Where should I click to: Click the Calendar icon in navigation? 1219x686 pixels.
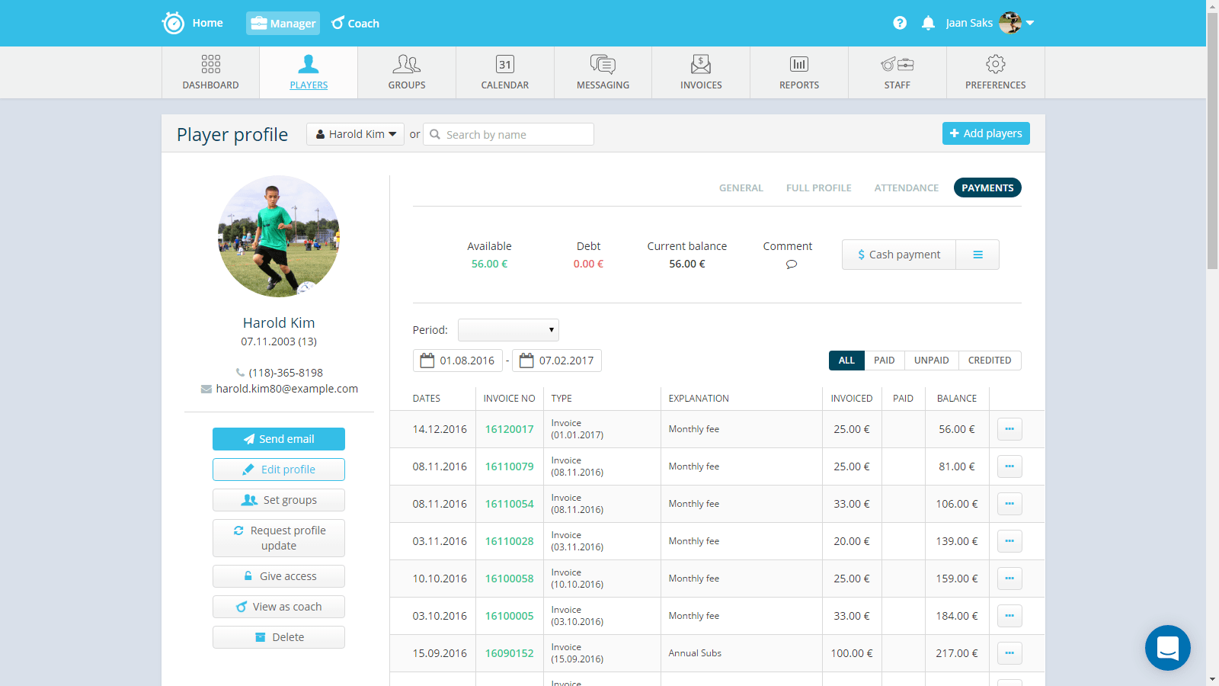(504, 65)
